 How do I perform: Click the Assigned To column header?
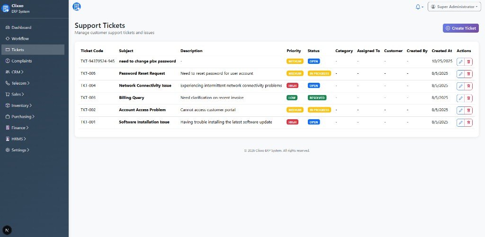pos(368,51)
